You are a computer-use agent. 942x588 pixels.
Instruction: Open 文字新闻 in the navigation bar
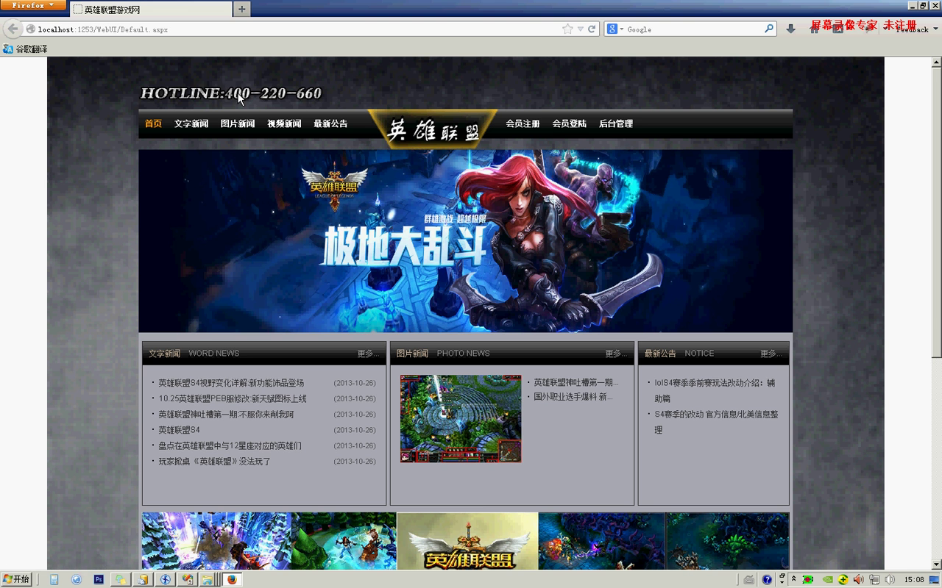tap(191, 123)
